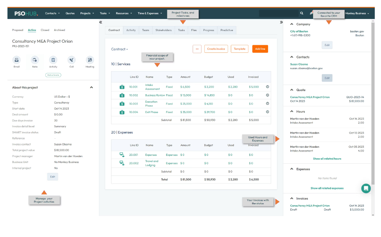
Task: Switch to the Files tab
Action: point(194,30)
